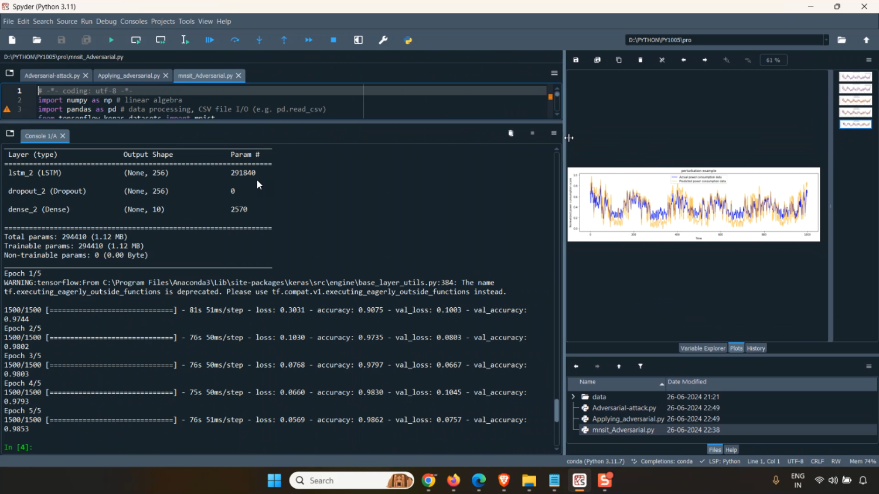Open the Consoles menu

[x=134, y=22]
